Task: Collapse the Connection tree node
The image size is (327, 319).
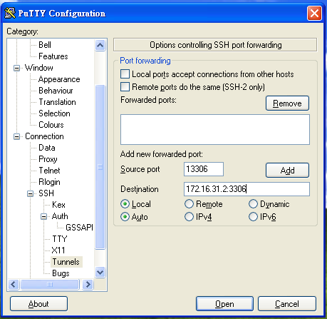Action: pos(16,136)
